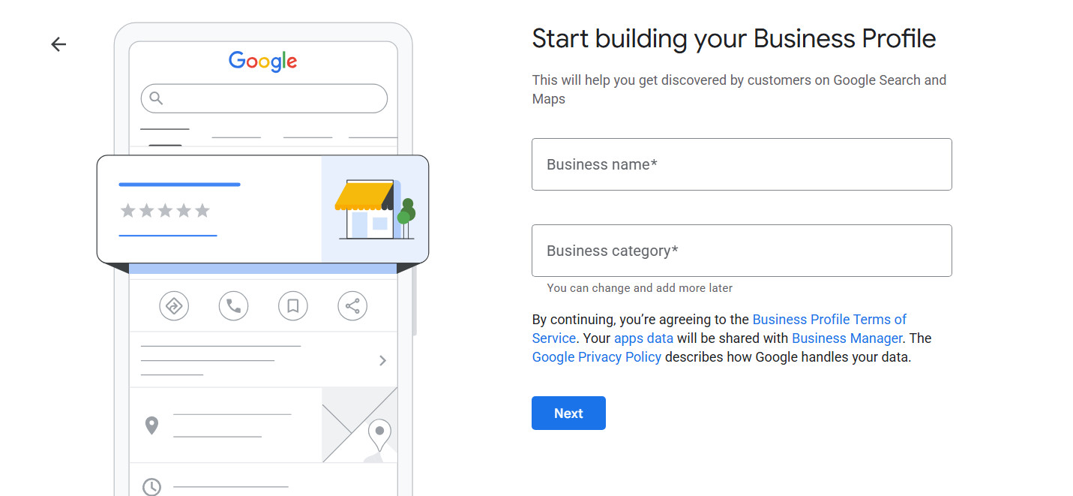Open the Google Privacy Policy link
The image size is (1073, 496).
point(597,357)
